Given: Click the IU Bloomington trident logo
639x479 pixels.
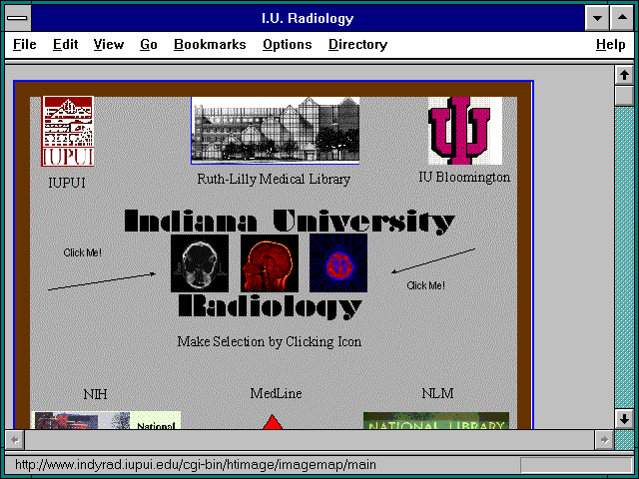Looking at the screenshot, I should coord(464,131).
